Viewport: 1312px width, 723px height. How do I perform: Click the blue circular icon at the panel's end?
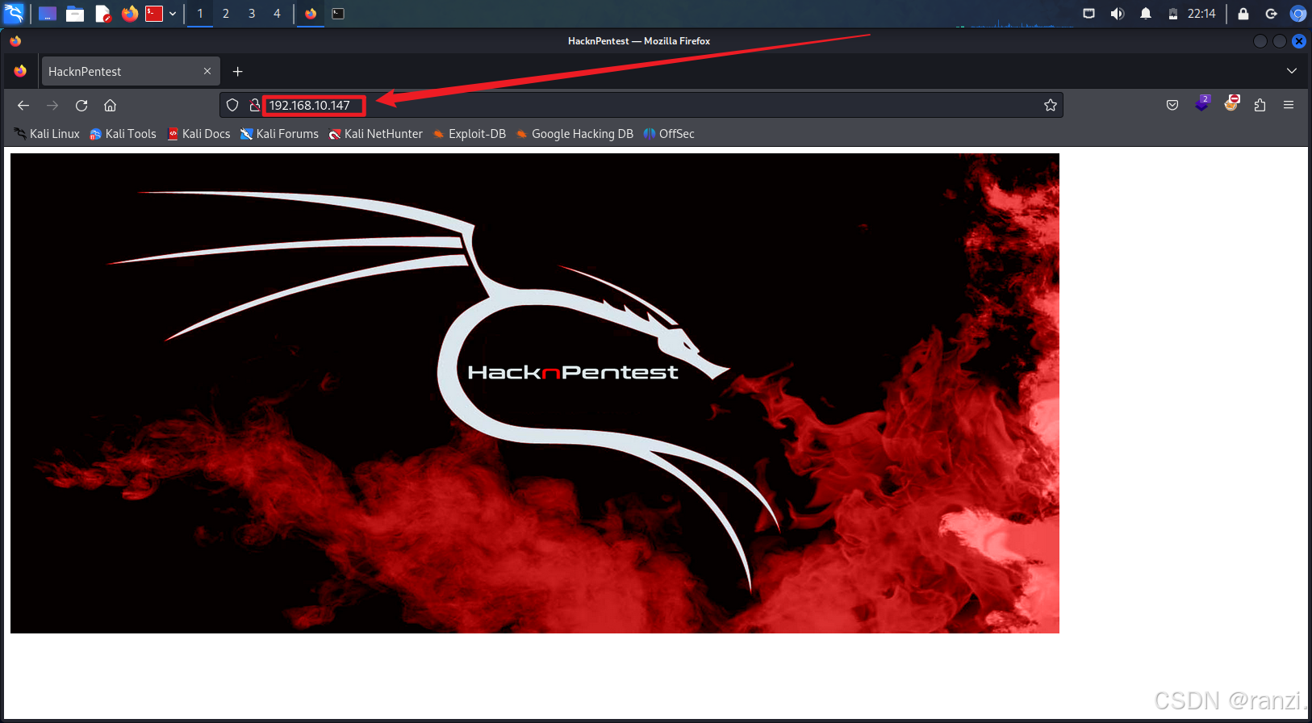pyautogui.click(x=1298, y=14)
